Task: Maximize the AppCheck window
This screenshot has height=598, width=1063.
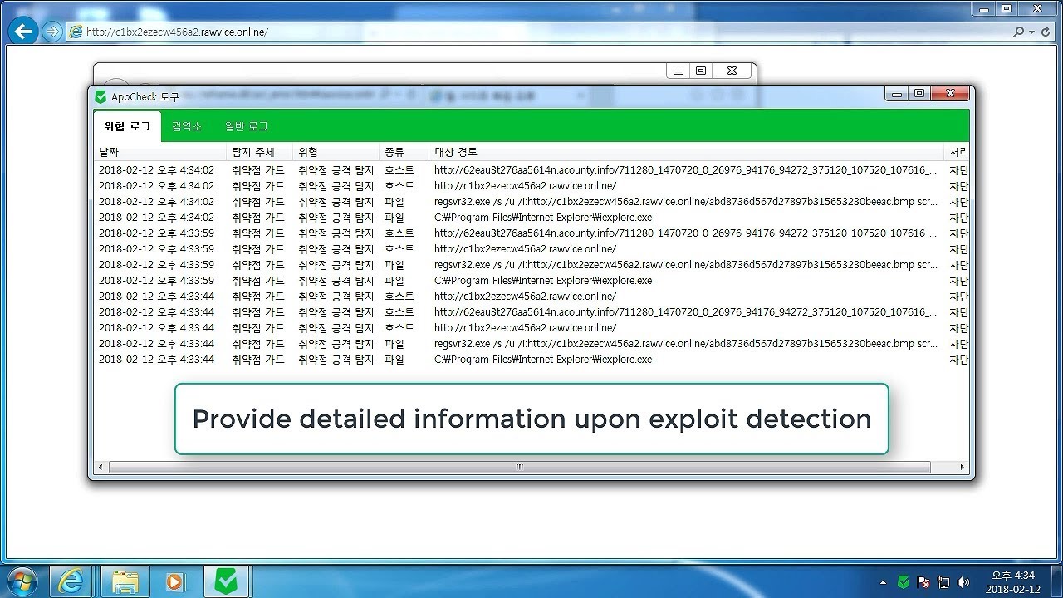Action: click(x=918, y=94)
